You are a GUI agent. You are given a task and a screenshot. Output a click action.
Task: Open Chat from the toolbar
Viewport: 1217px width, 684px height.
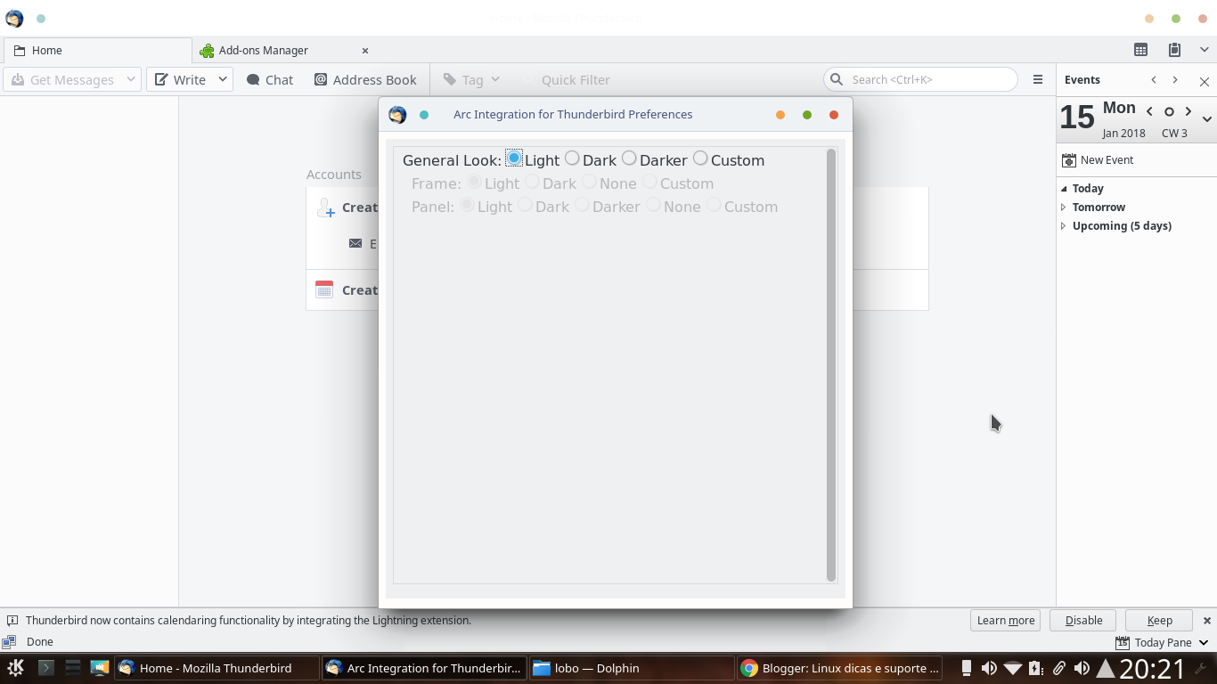(270, 79)
